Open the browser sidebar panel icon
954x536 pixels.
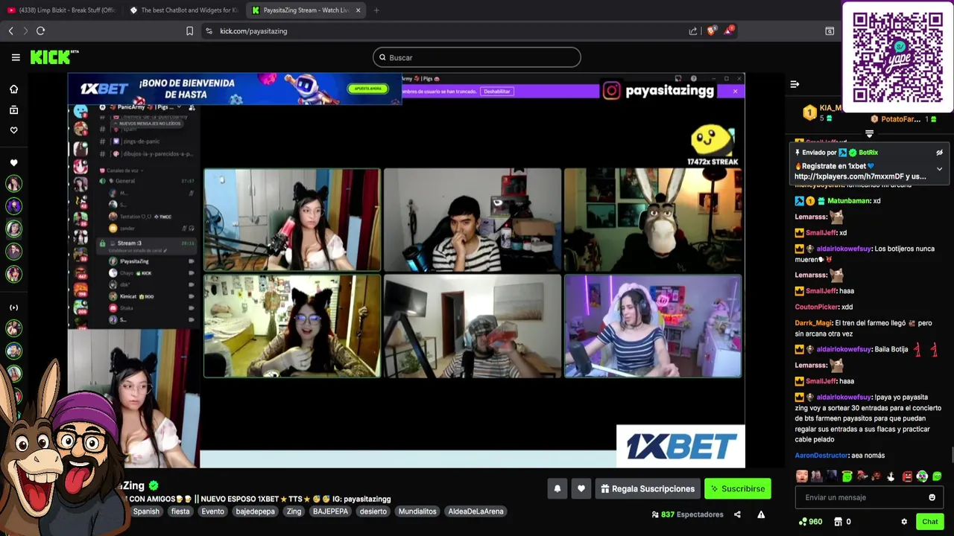[830, 31]
